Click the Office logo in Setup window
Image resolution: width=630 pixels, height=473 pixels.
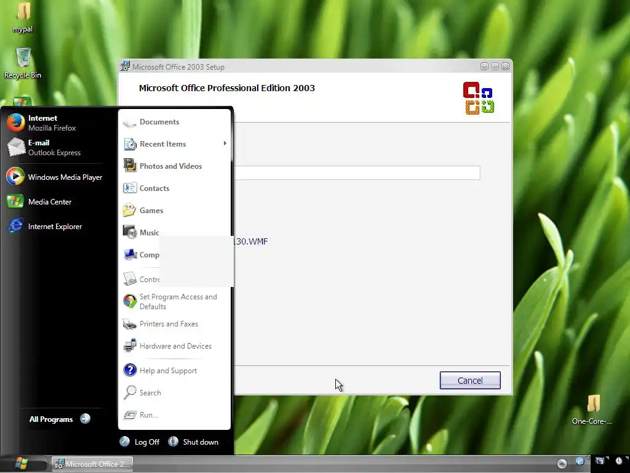479,98
